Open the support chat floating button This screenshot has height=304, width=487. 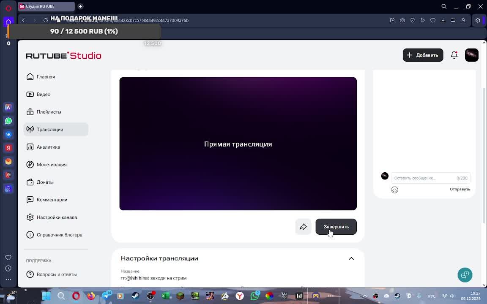465,275
